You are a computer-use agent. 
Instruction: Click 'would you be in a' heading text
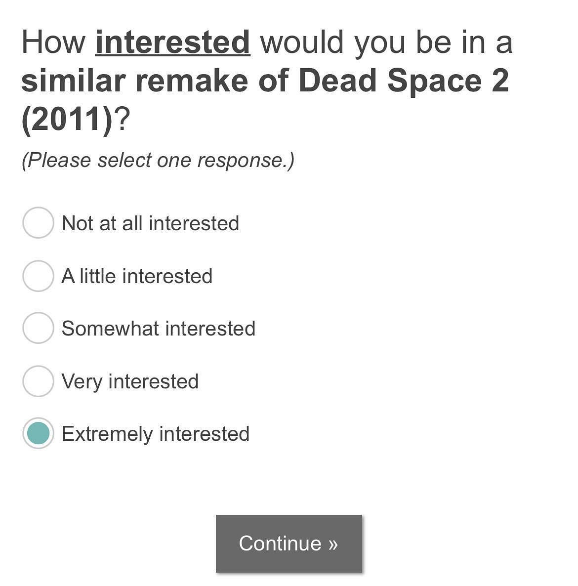click(386, 42)
